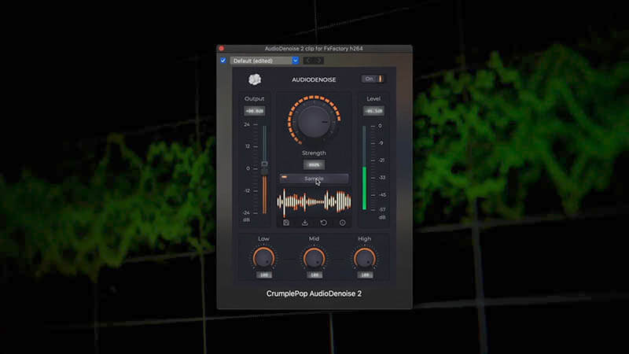
Task: Click the Low knob value field
Action: 264,275
